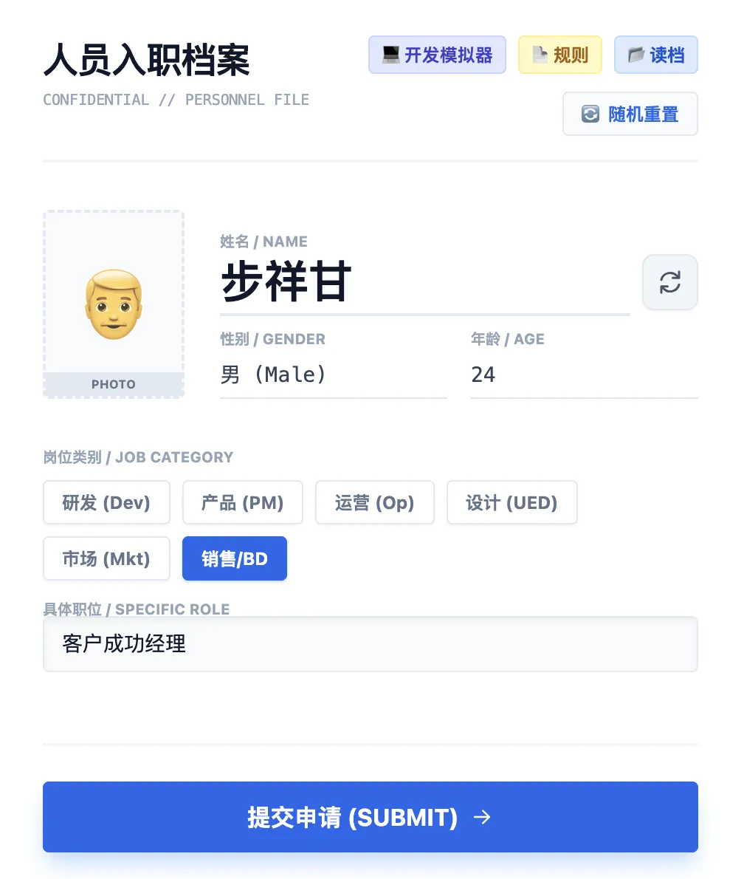Open the 具体职位 specific role field

click(370, 644)
